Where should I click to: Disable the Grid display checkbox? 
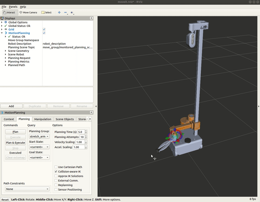[44, 29]
